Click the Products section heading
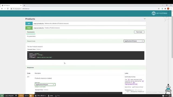Image resolution: width=173 pixels, height=97 pixels. pyautogui.click(x=30, y=19)
